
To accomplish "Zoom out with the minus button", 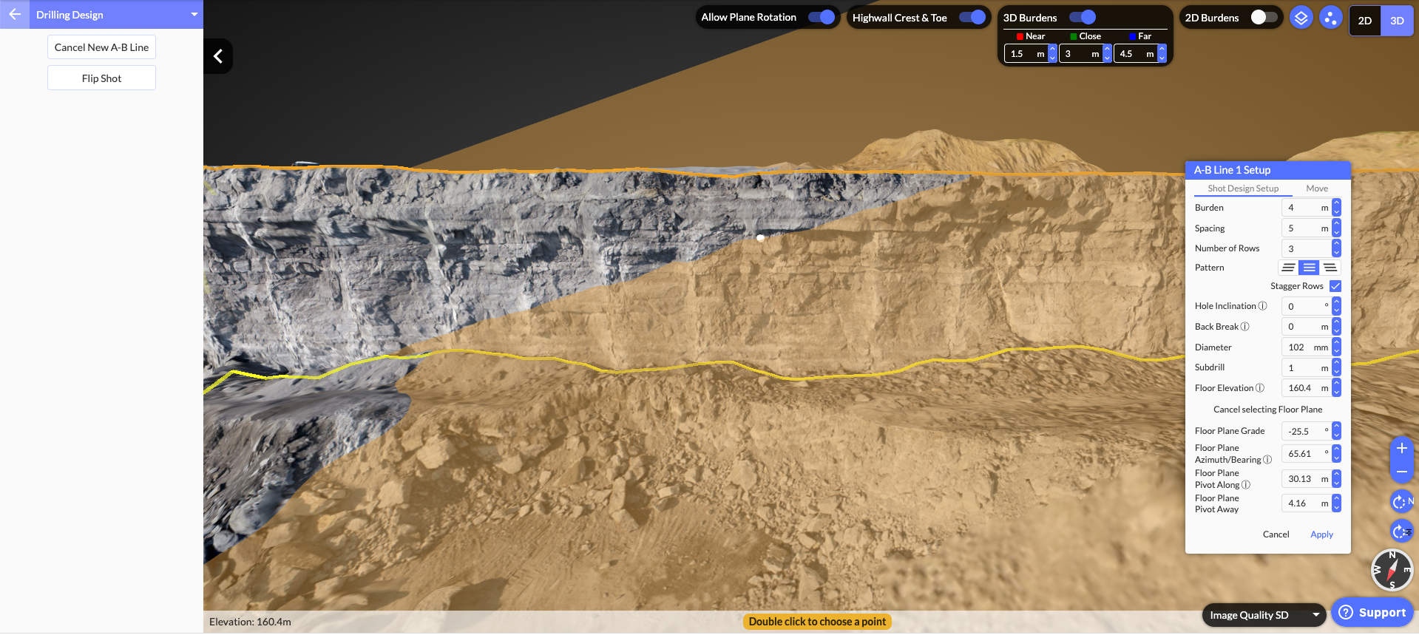I will tap(1401, 472).
